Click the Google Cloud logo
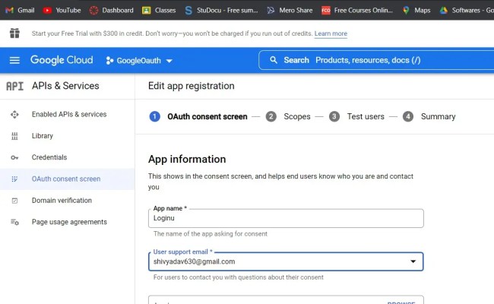Screen dimensions: 494x304 (x=62, y=60)
